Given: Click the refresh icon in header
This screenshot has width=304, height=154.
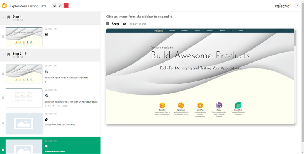Looking at the screenshot, I should (60, 6).
